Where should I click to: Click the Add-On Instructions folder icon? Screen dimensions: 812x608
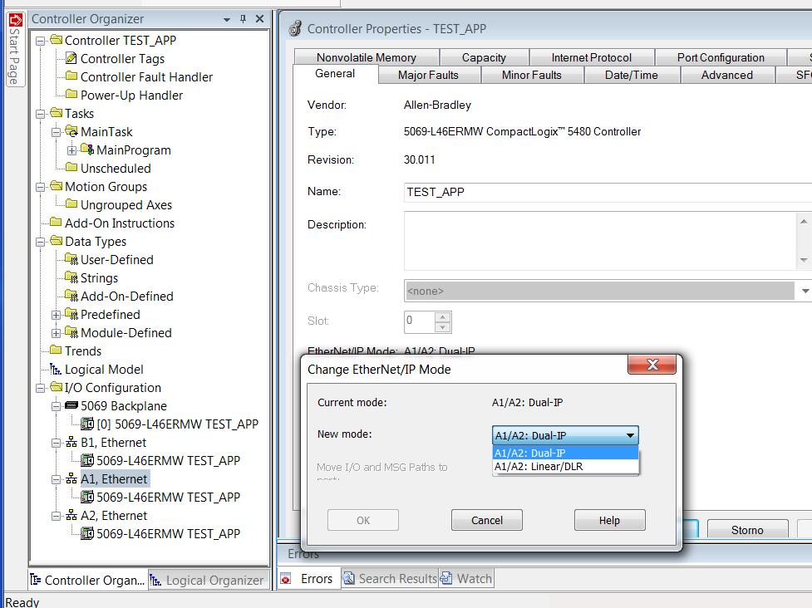56,223
